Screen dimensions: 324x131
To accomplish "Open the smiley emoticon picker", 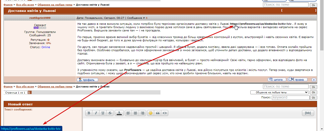I will click(151, 113).
